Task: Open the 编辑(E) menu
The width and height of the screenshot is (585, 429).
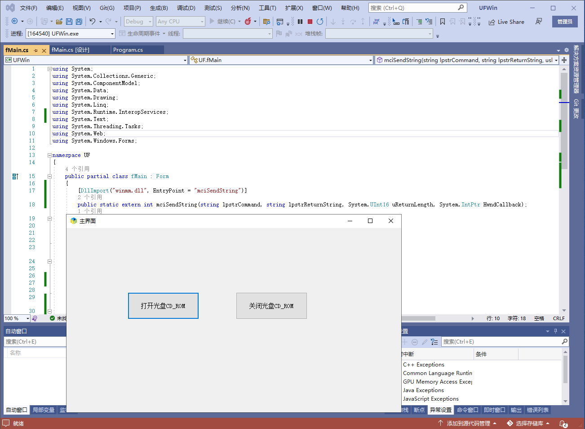Action: 55,8
